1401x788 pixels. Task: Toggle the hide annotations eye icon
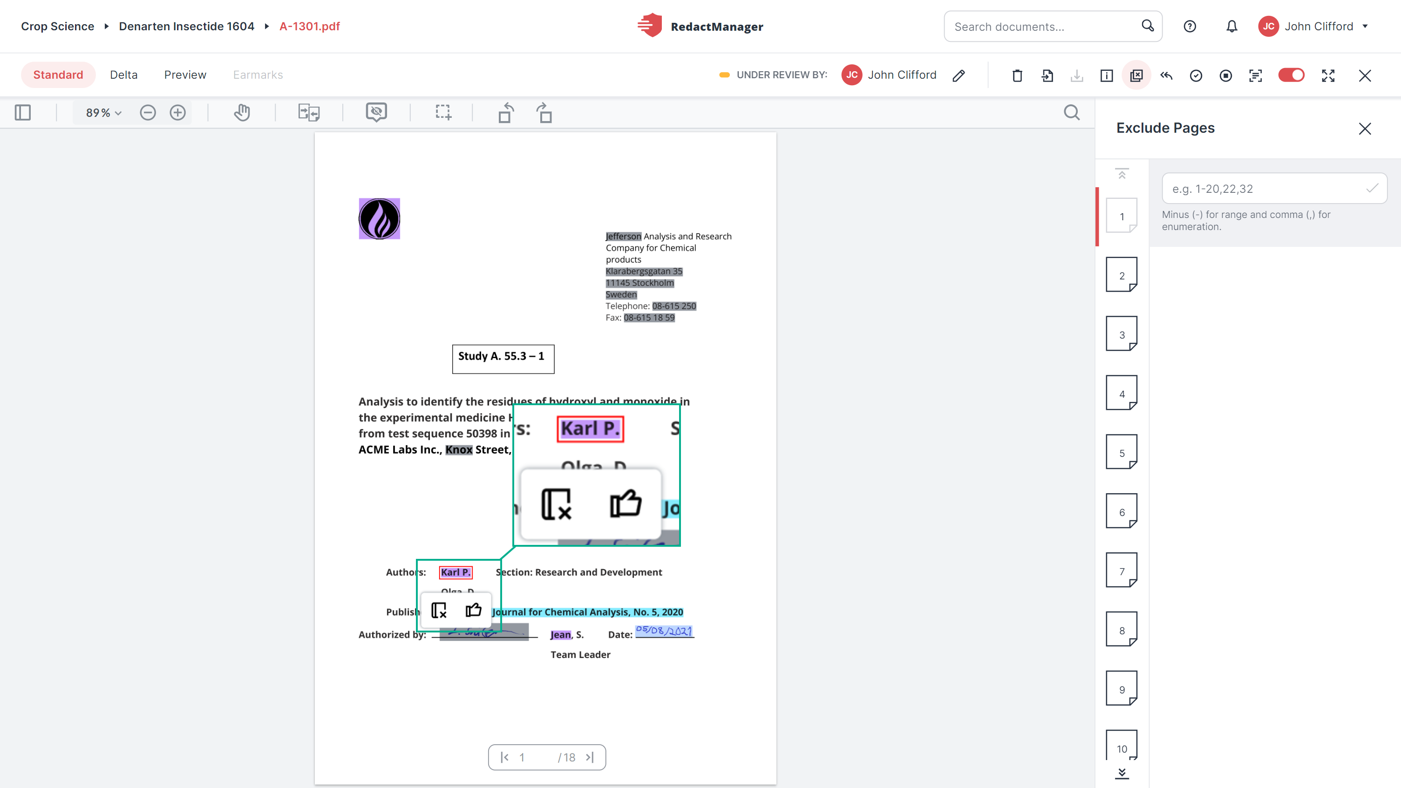pos(376,112)
